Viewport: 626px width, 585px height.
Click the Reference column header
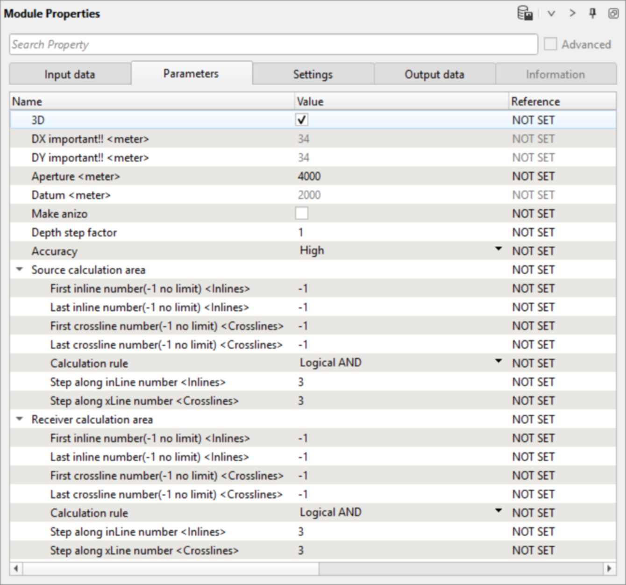coord(535,101)
